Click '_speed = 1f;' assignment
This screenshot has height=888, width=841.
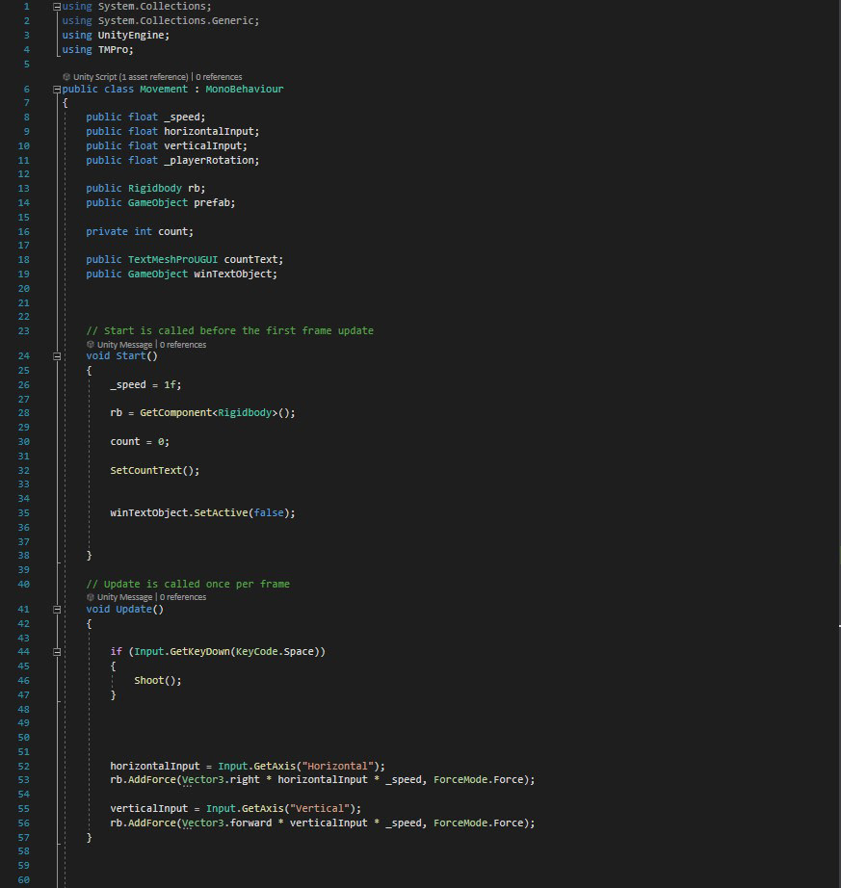[x=145, y=385]
